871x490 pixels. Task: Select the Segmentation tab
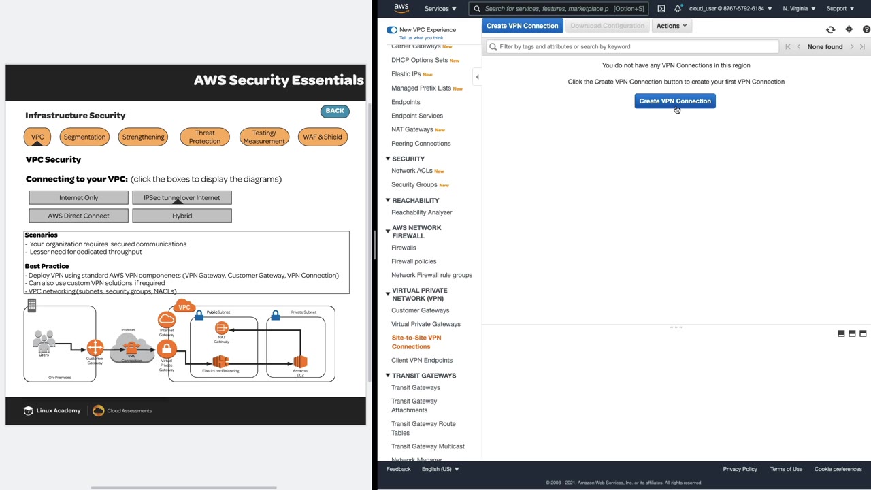pos(84,137)
